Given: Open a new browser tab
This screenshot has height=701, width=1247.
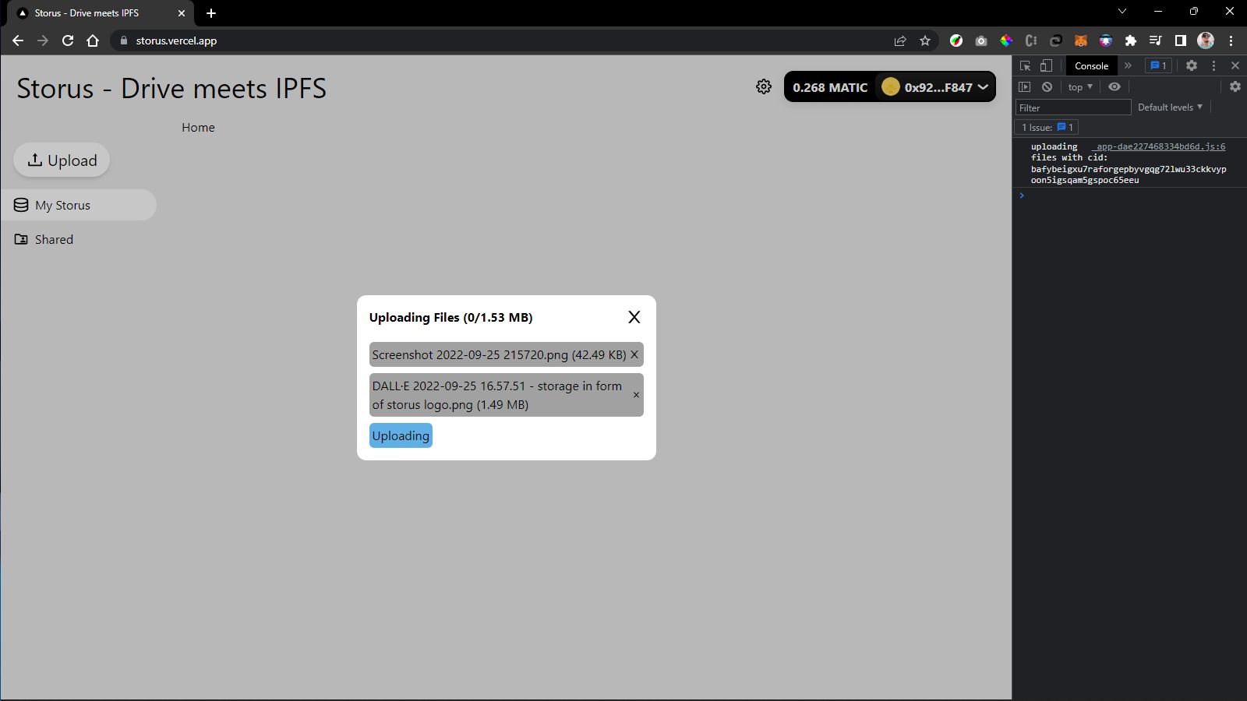Looking at the screenshot, I should coord(211,12).
